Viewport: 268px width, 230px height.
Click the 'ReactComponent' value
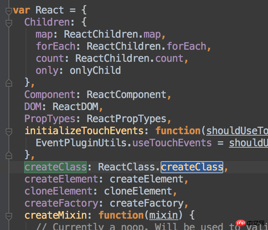127,95
